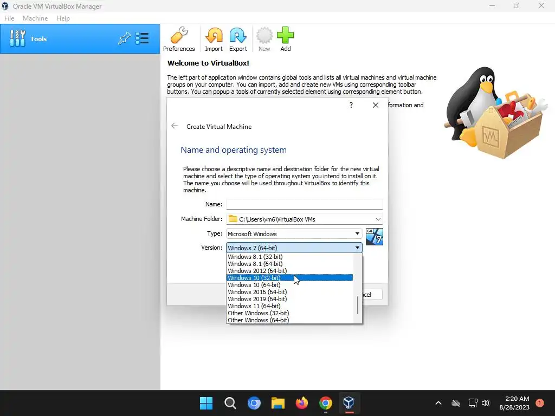Select Other Windows (32-bit) option

point(289,314)
